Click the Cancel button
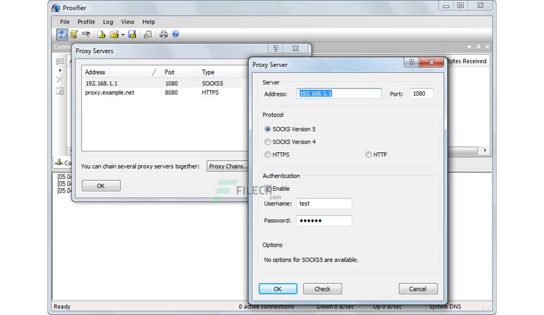This screenshot has height=315, width=544. [x=418, y=288]
